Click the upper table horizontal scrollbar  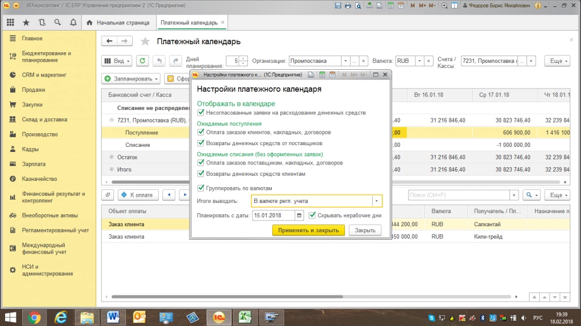(x=335, y=182)
